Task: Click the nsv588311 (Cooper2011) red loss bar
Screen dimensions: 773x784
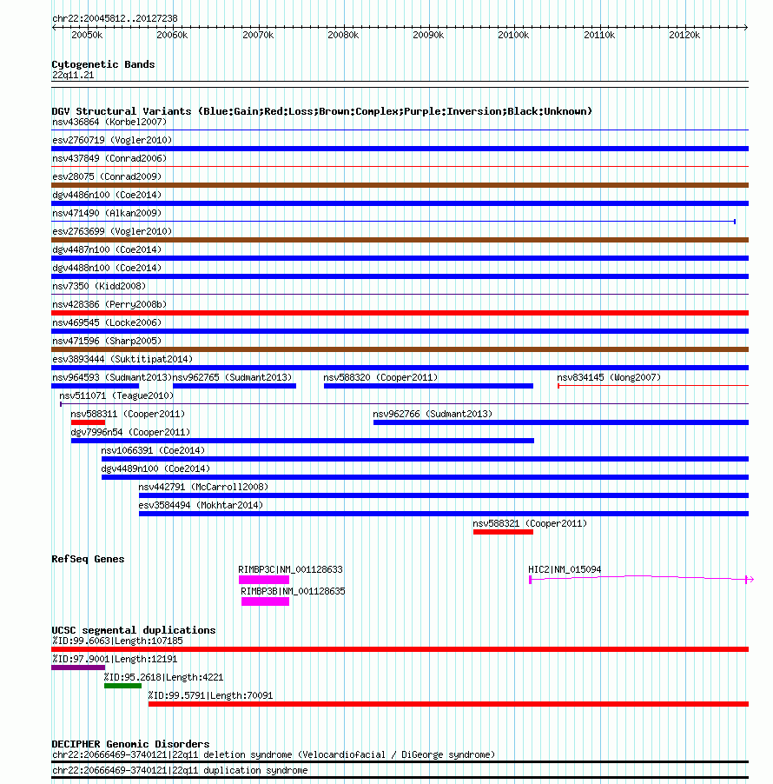Action: [x=88, y=422]
